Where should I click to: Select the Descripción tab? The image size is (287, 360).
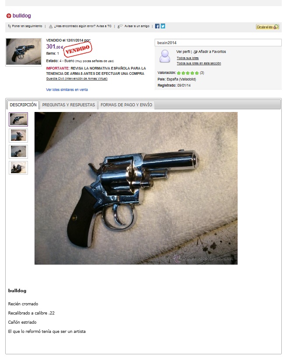click(x=23, y=105)
